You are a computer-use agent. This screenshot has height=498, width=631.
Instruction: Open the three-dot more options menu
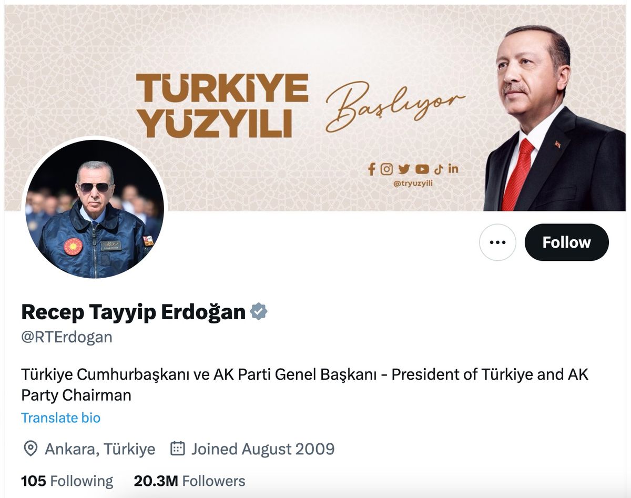497,242
